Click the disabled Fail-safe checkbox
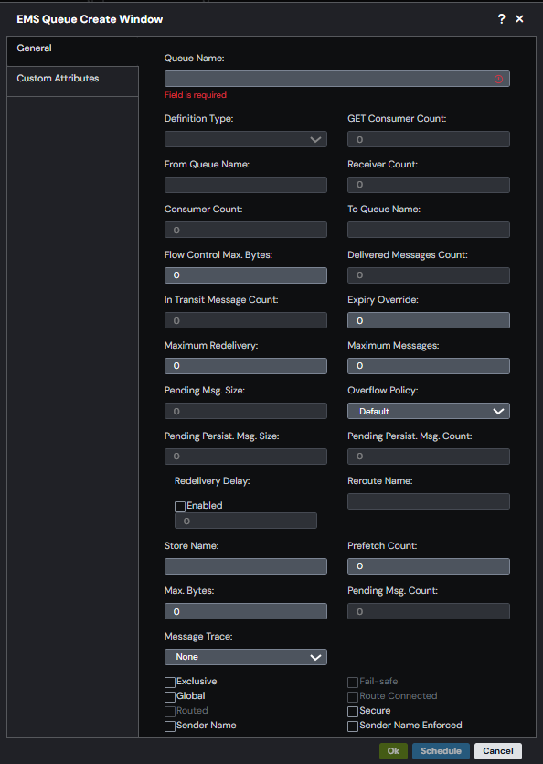 [353, 683]
